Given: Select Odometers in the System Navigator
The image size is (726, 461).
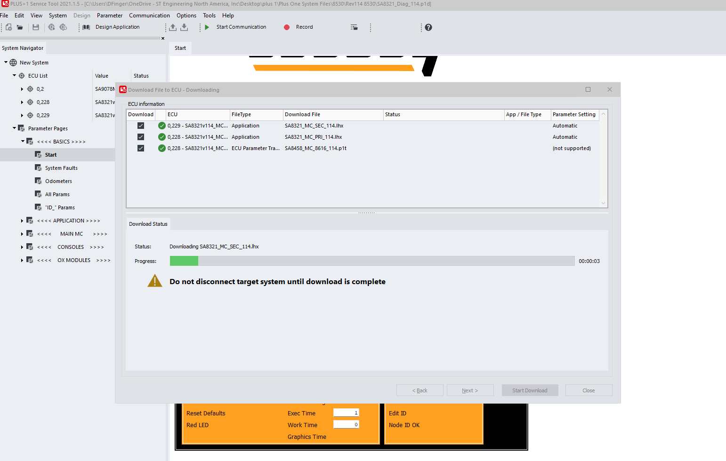Looking at the screenshot, I should pyautogui.click(x=58, y=181).
